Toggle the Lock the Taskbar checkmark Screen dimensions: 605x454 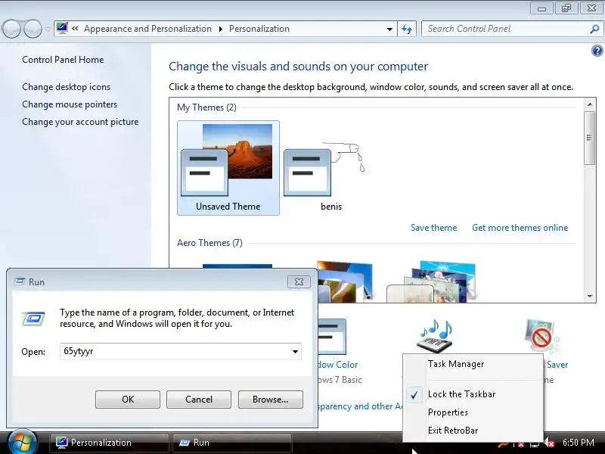(x=414, y=394)
